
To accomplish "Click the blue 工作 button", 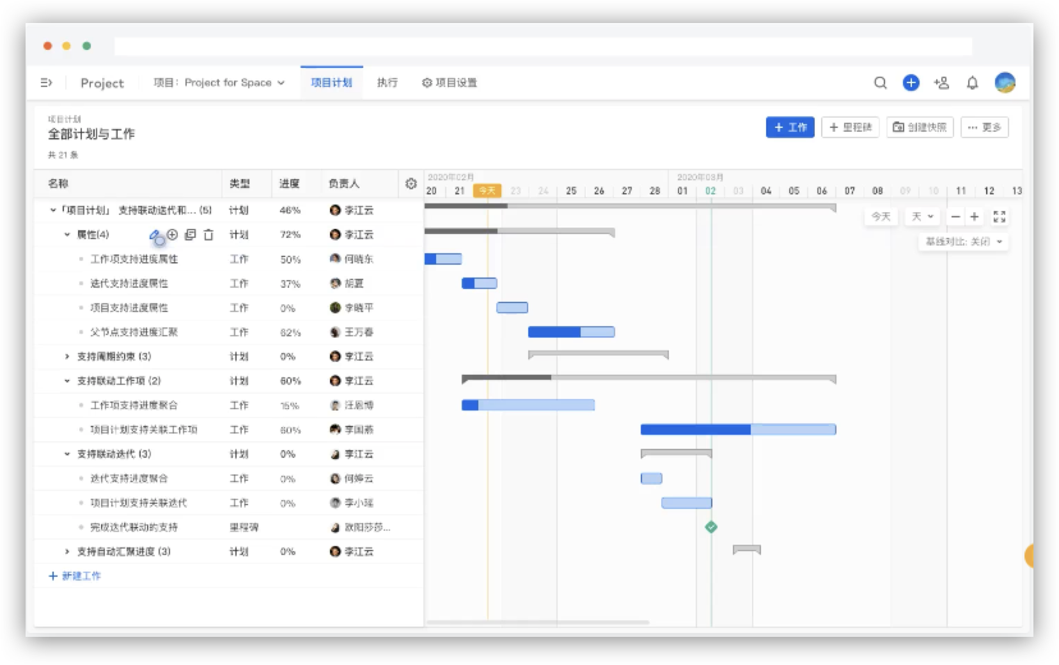I will pos(790,127).
